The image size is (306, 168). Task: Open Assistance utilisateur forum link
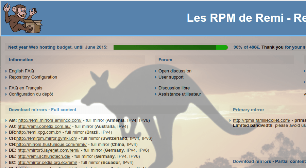(x=180, y=94)
